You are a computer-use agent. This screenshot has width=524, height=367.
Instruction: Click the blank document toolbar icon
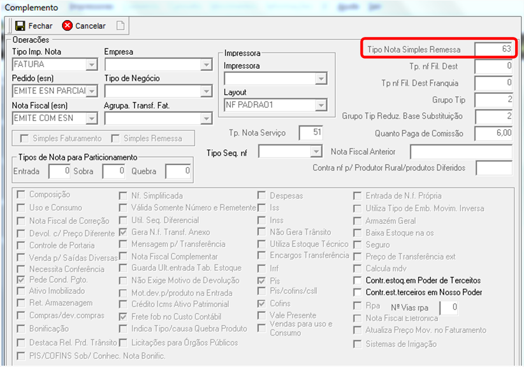click(x=120, y=25)
